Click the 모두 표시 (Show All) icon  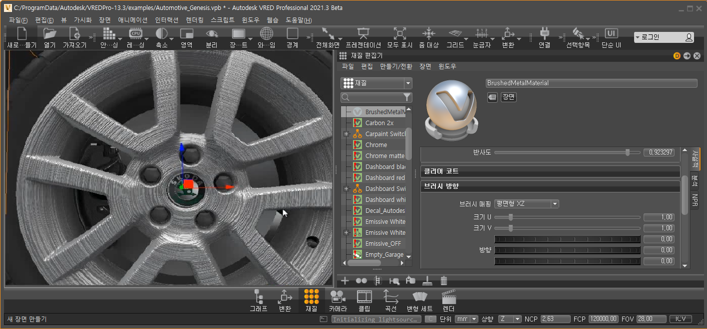(399, 33)
